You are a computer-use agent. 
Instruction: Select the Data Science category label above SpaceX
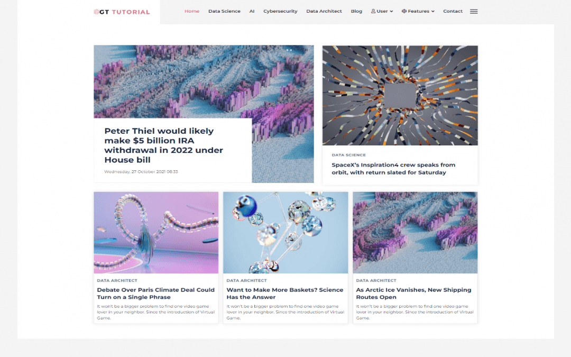[348, 155]
